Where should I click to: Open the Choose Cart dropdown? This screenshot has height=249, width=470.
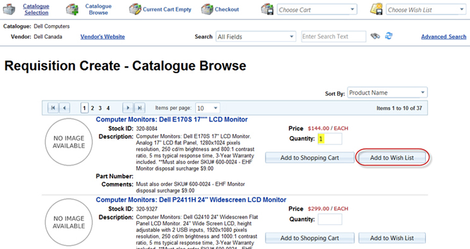tap(317, 9)
